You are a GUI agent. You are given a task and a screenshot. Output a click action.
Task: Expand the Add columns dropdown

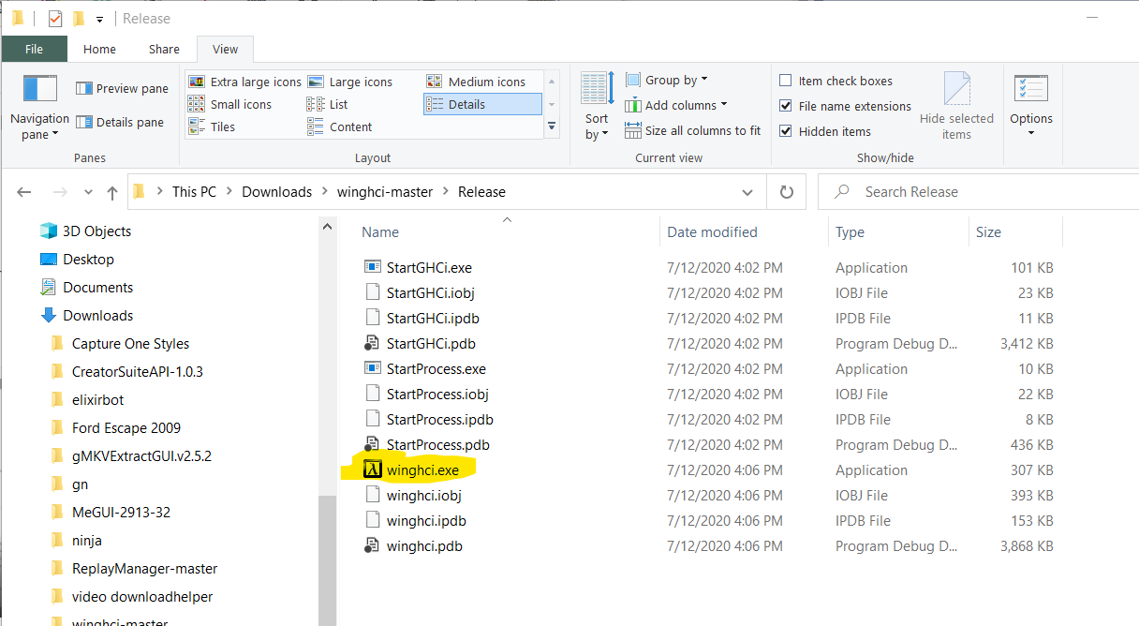coord(676,106)
